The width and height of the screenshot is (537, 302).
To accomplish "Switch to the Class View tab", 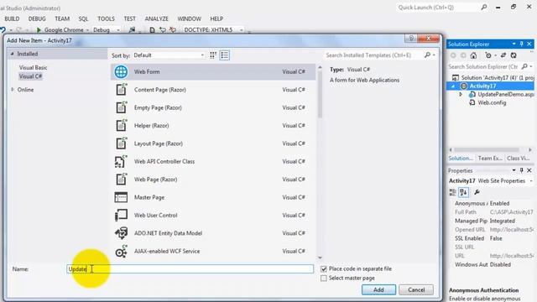I will click(x=519, y=159).
